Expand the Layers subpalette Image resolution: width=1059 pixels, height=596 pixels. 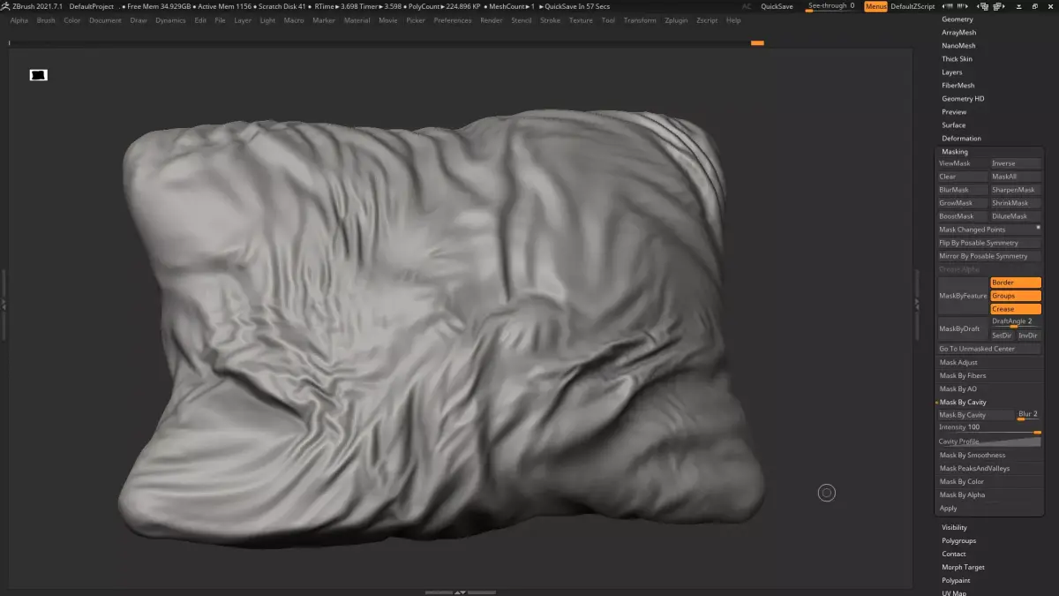pos(952,72)
